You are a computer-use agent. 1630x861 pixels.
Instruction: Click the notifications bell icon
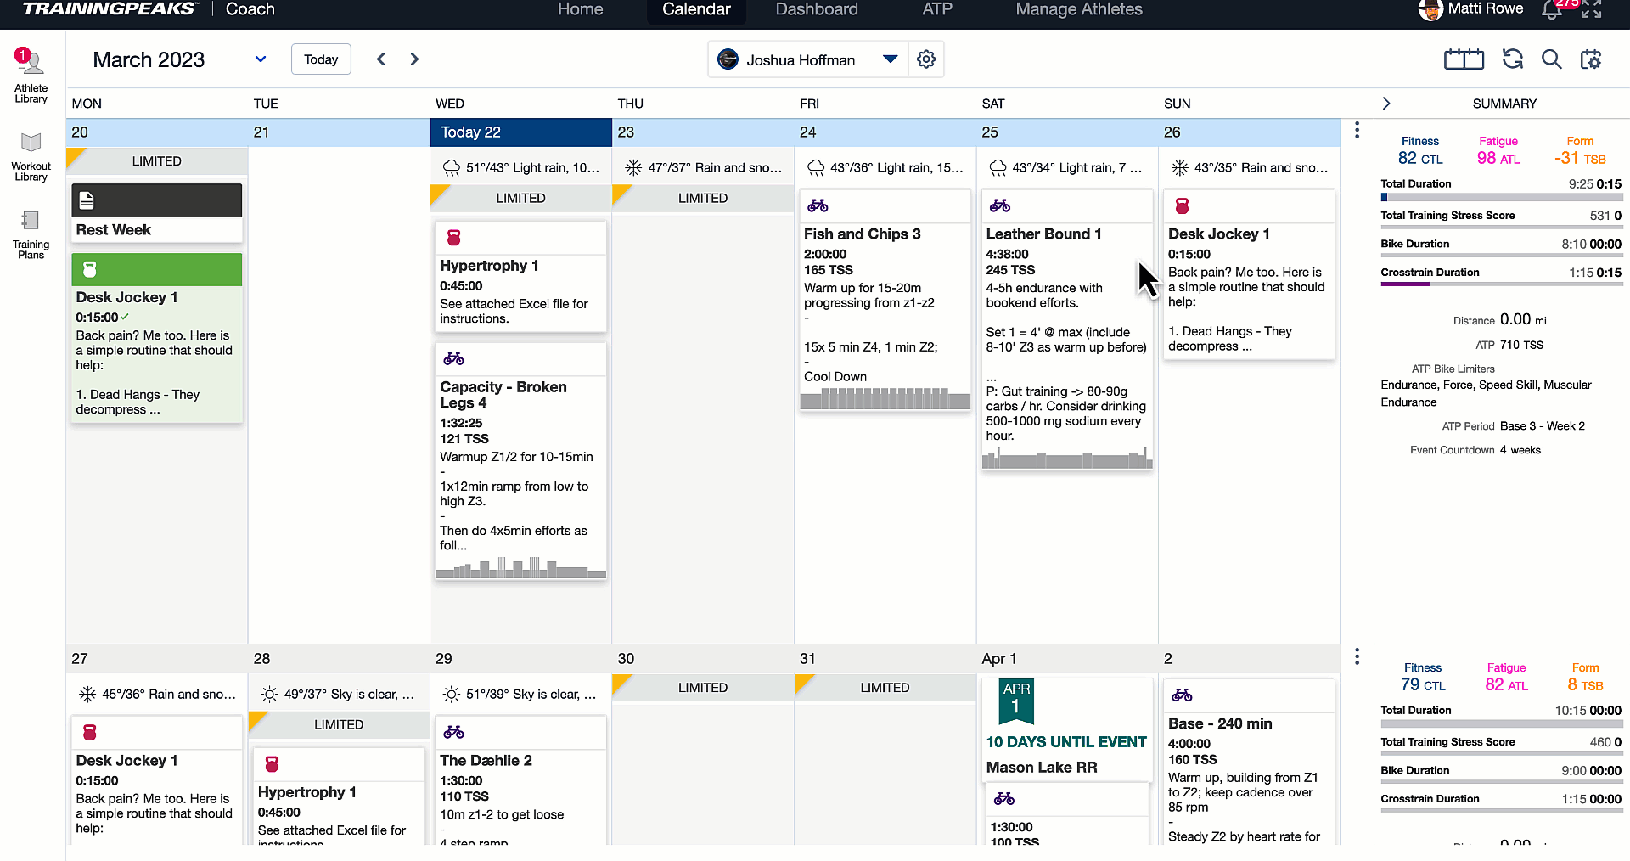(1551, 10)
